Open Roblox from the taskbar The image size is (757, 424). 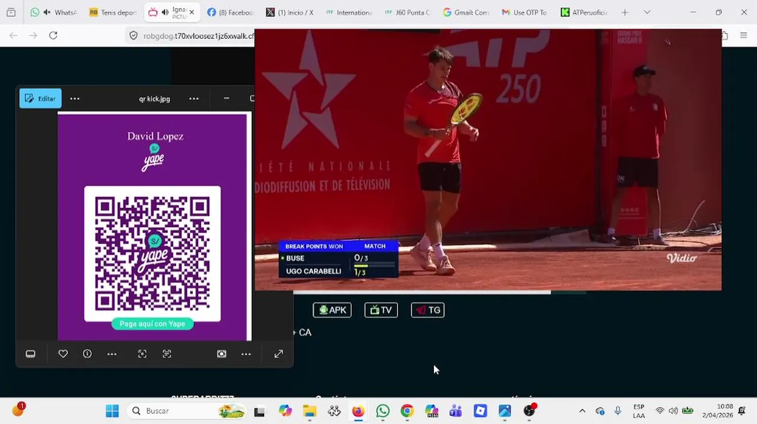click(480, 410)
